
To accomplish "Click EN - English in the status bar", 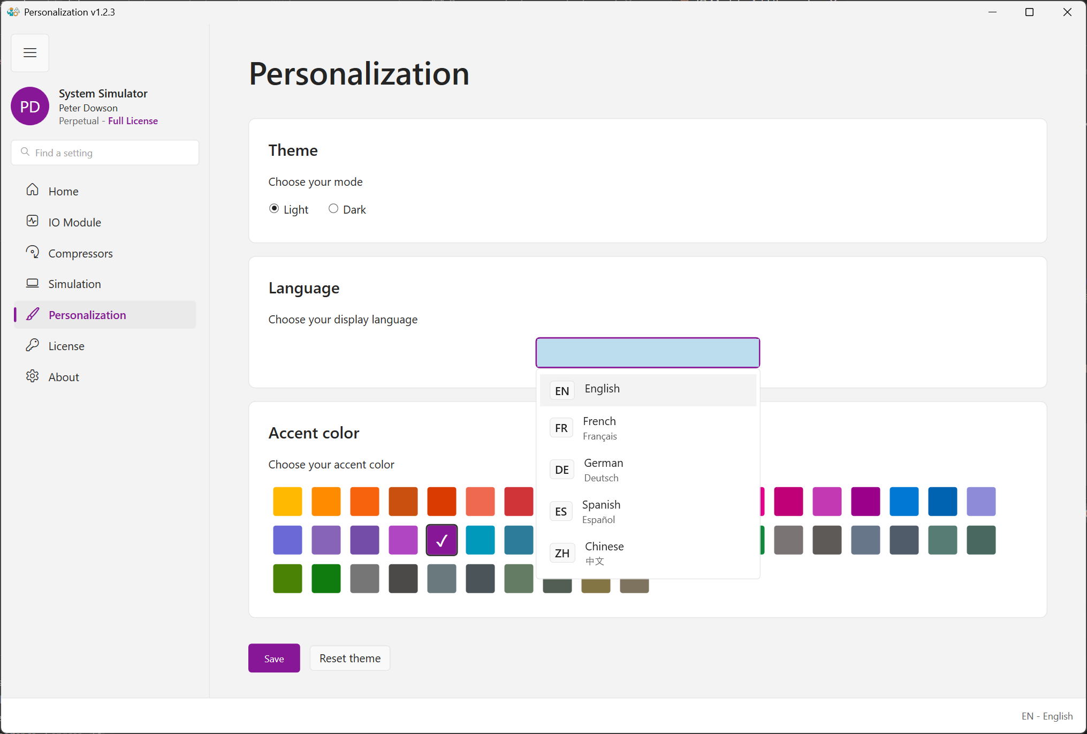I will [1047, 716].
